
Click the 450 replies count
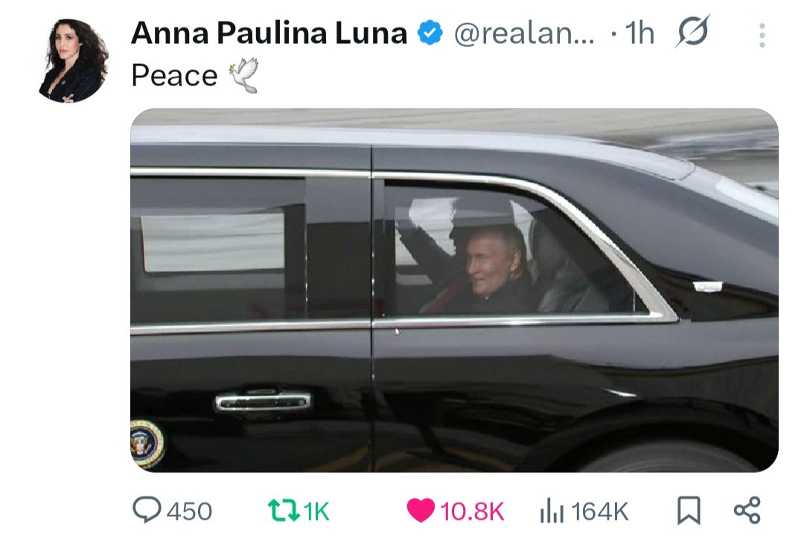(x=189, y=512)
